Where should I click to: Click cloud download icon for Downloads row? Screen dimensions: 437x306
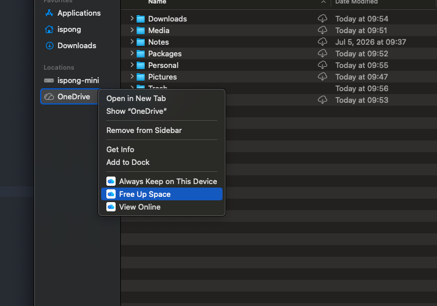point(323,19)
